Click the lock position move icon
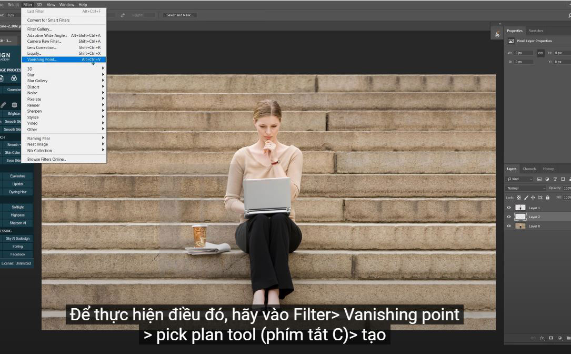The height and width of the screenshot is (354, 571). point(533,198)
